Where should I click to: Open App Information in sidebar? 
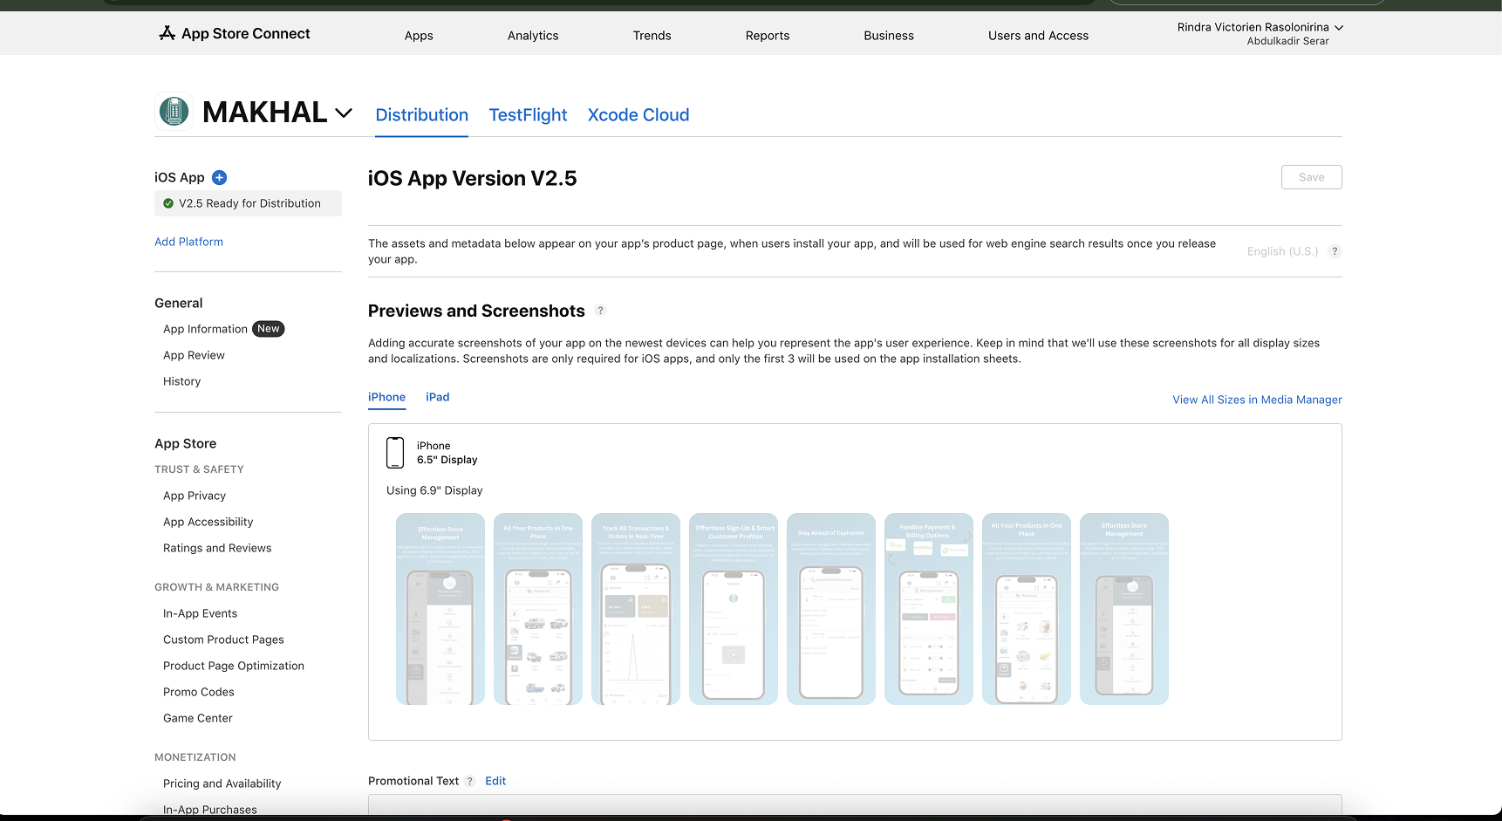pos(205,329)
